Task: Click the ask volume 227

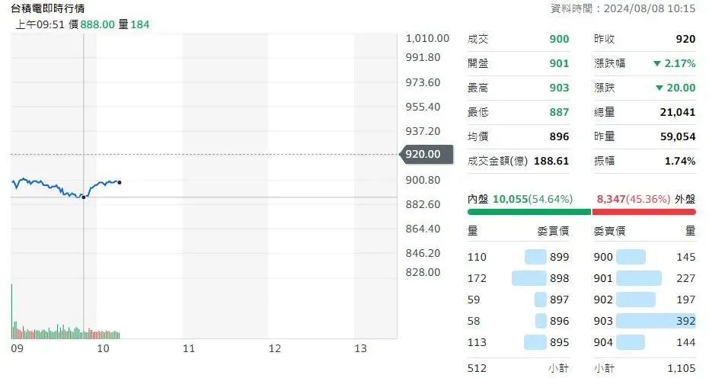Action: pyautogui.click(x=686, y=278)
